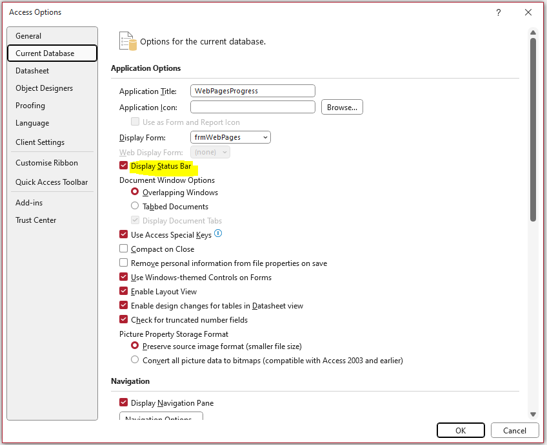Image resolution: width=547 pixels, height=445 pixels.
Task: Click the Application Title text field
Action: [x=253, y=91]
